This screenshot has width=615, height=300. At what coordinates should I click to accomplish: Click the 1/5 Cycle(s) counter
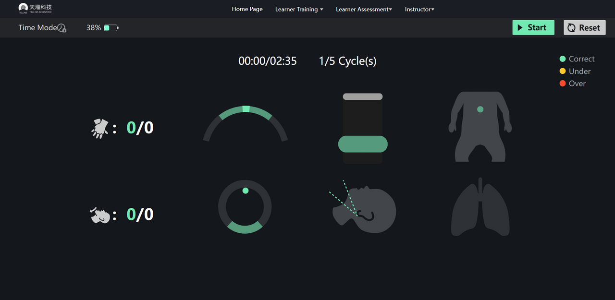[347, 61]
